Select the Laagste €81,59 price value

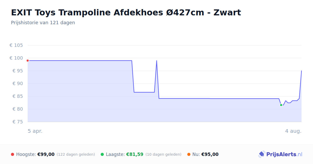point(135,154)
